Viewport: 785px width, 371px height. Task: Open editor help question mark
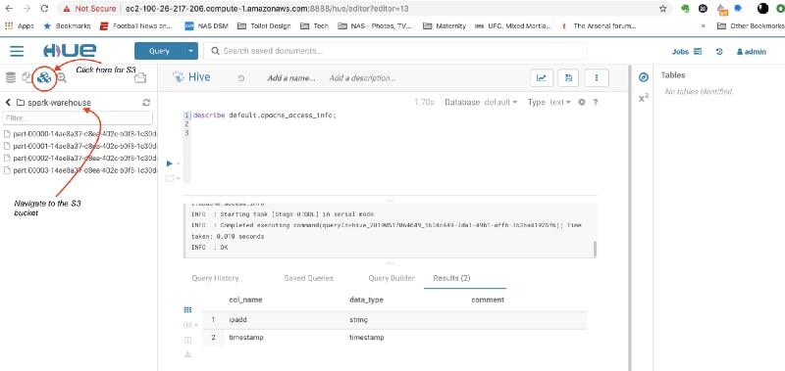coord(596,103)
